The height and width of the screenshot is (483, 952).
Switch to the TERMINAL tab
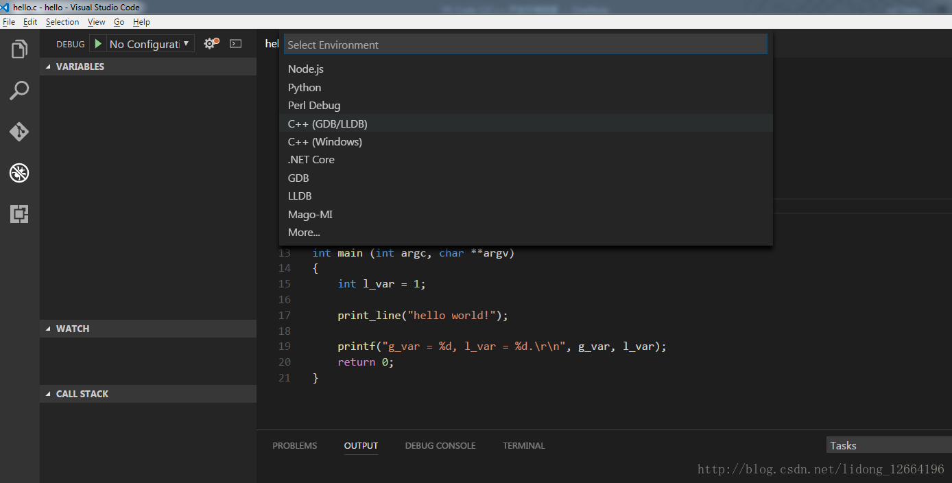pyautogui.click(x=523, y=445)
